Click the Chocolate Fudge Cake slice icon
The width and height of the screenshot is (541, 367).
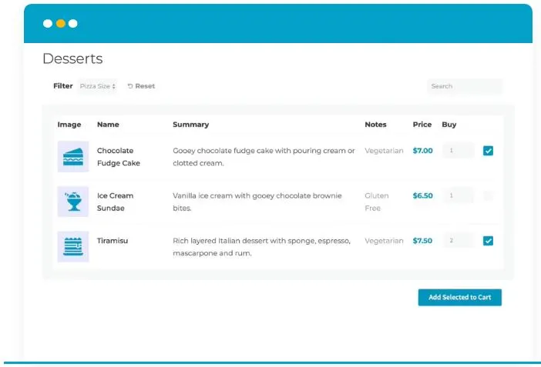[73, 156]
